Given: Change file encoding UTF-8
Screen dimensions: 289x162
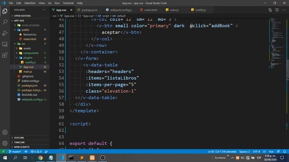Looking at the screenshot, I should [x=256, y=152].
